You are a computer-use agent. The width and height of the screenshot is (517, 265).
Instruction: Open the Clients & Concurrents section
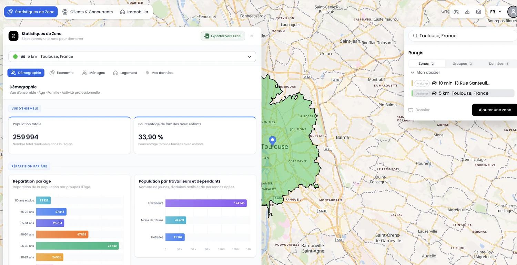coord(88,12)
